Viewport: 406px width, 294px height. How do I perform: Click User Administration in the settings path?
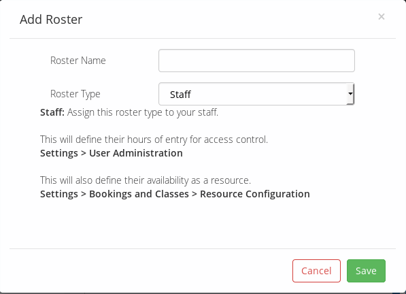click(x=136, y=153)
